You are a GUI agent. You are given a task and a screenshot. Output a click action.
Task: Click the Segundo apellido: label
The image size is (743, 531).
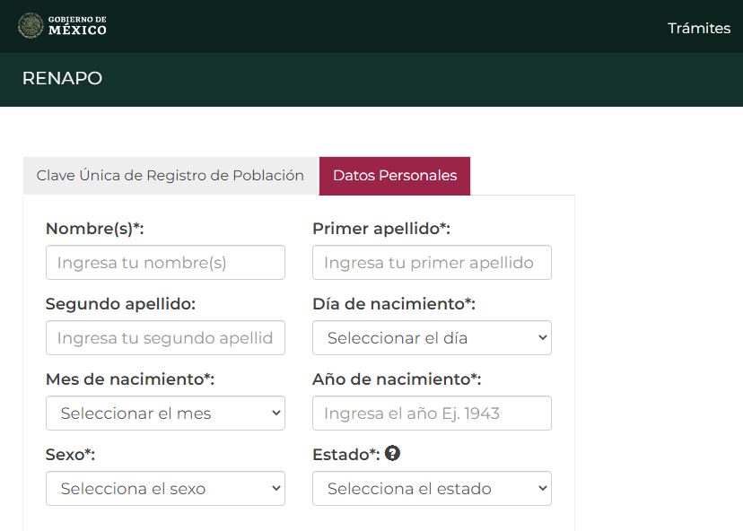(121, 304)
